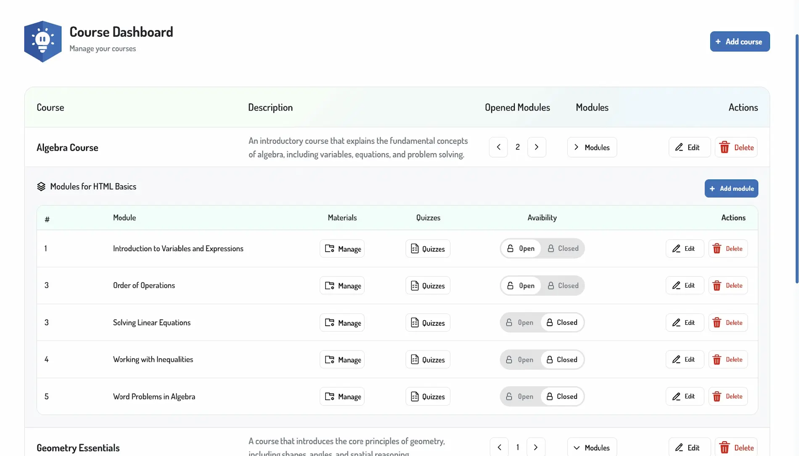Click pencil icon for Solving Linear Equations
Screen dimensions: 799x456
point(676,323)
